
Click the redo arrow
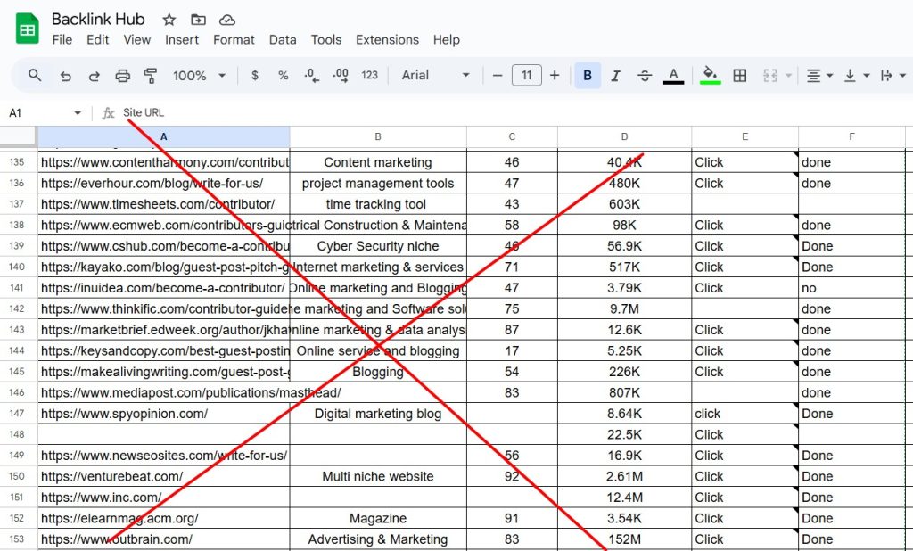coord(94,76)
